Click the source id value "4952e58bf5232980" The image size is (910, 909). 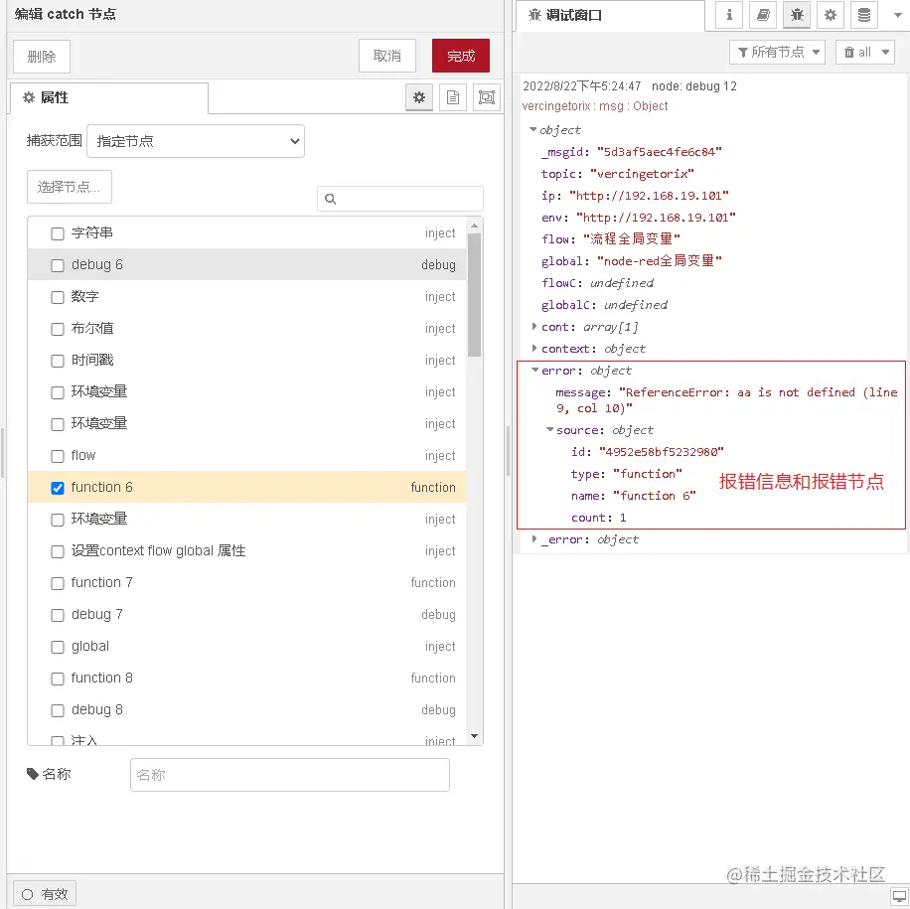click(662, 452)
